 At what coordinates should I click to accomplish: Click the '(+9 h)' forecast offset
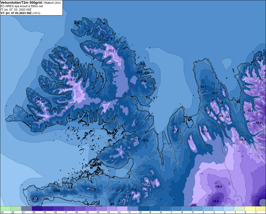click(36, 13)
